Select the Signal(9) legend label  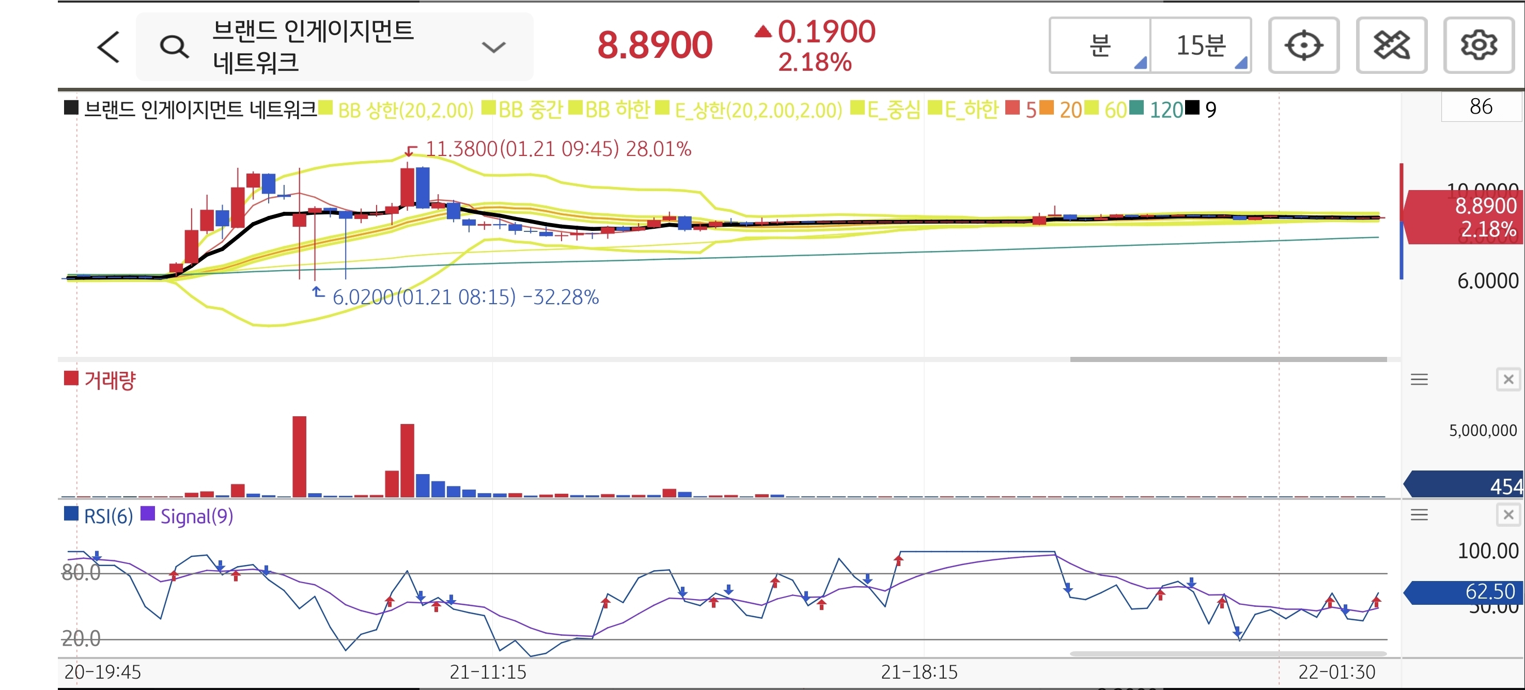click(196, 516)
